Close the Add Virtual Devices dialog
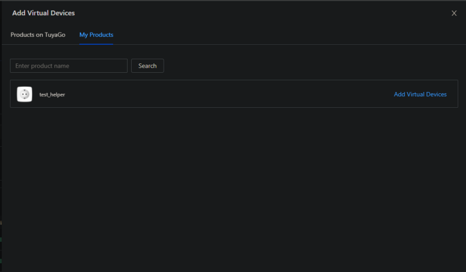Image resolution: width=466 pixels, height=272 pixels. [454, 13]
